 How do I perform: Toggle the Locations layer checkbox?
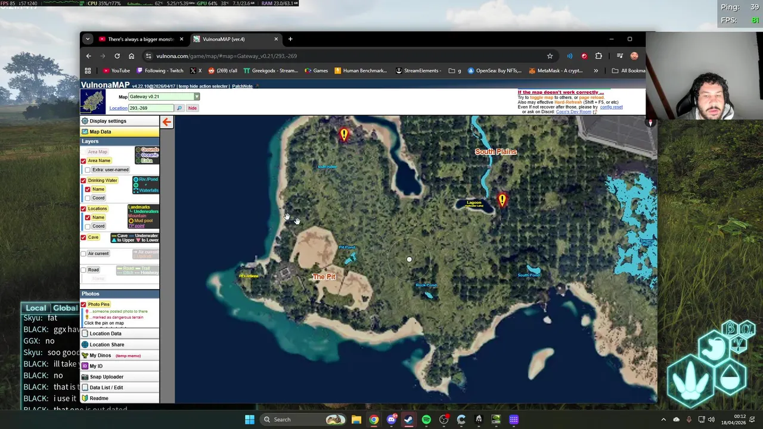[83, 209]
